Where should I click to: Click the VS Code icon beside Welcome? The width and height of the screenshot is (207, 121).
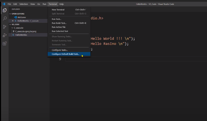coord(15,17)
